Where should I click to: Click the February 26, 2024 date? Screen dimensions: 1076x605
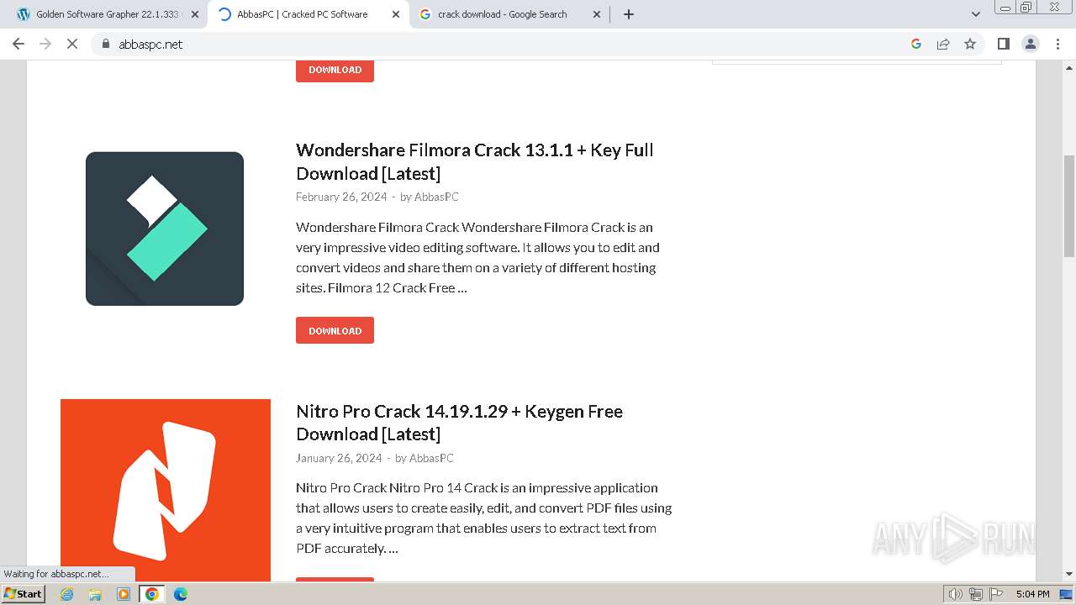coord(341,197)
